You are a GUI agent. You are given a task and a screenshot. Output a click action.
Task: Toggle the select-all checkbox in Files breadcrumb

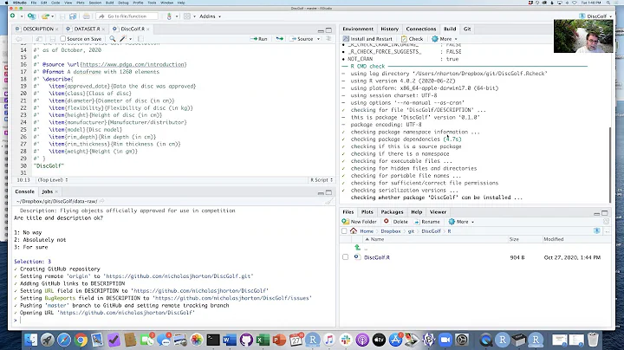point(344,231)
